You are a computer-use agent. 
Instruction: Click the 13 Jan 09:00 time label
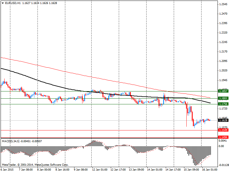[x=137, y=170]
